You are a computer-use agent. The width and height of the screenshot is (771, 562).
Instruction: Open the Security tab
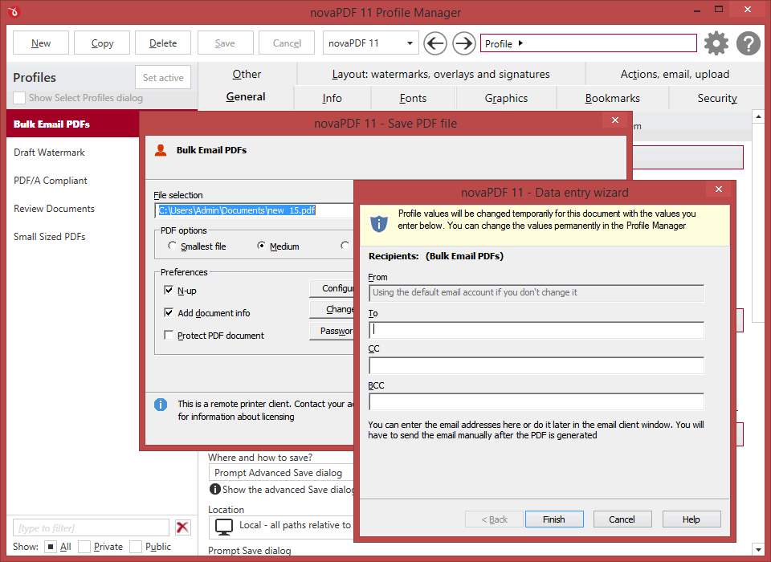pos(717,98)
